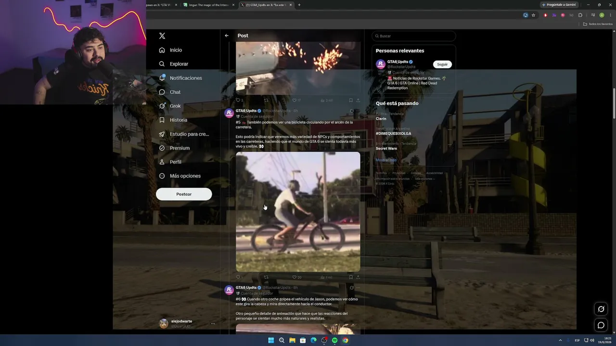Viewport: 616px width, 346px height.
Task: Open the Chrome three-dot menu
Action: [611, 15]
